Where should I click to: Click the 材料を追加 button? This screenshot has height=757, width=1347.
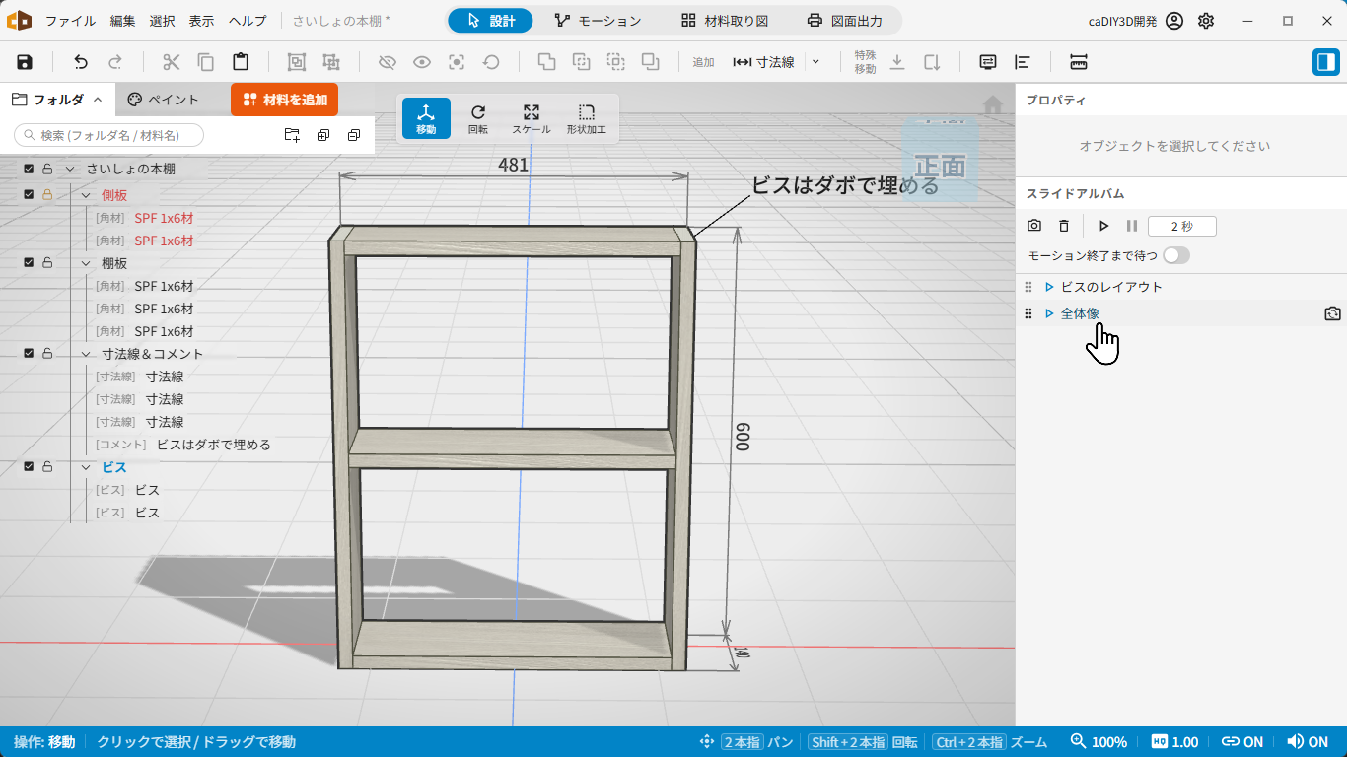(x=285, y=100)
